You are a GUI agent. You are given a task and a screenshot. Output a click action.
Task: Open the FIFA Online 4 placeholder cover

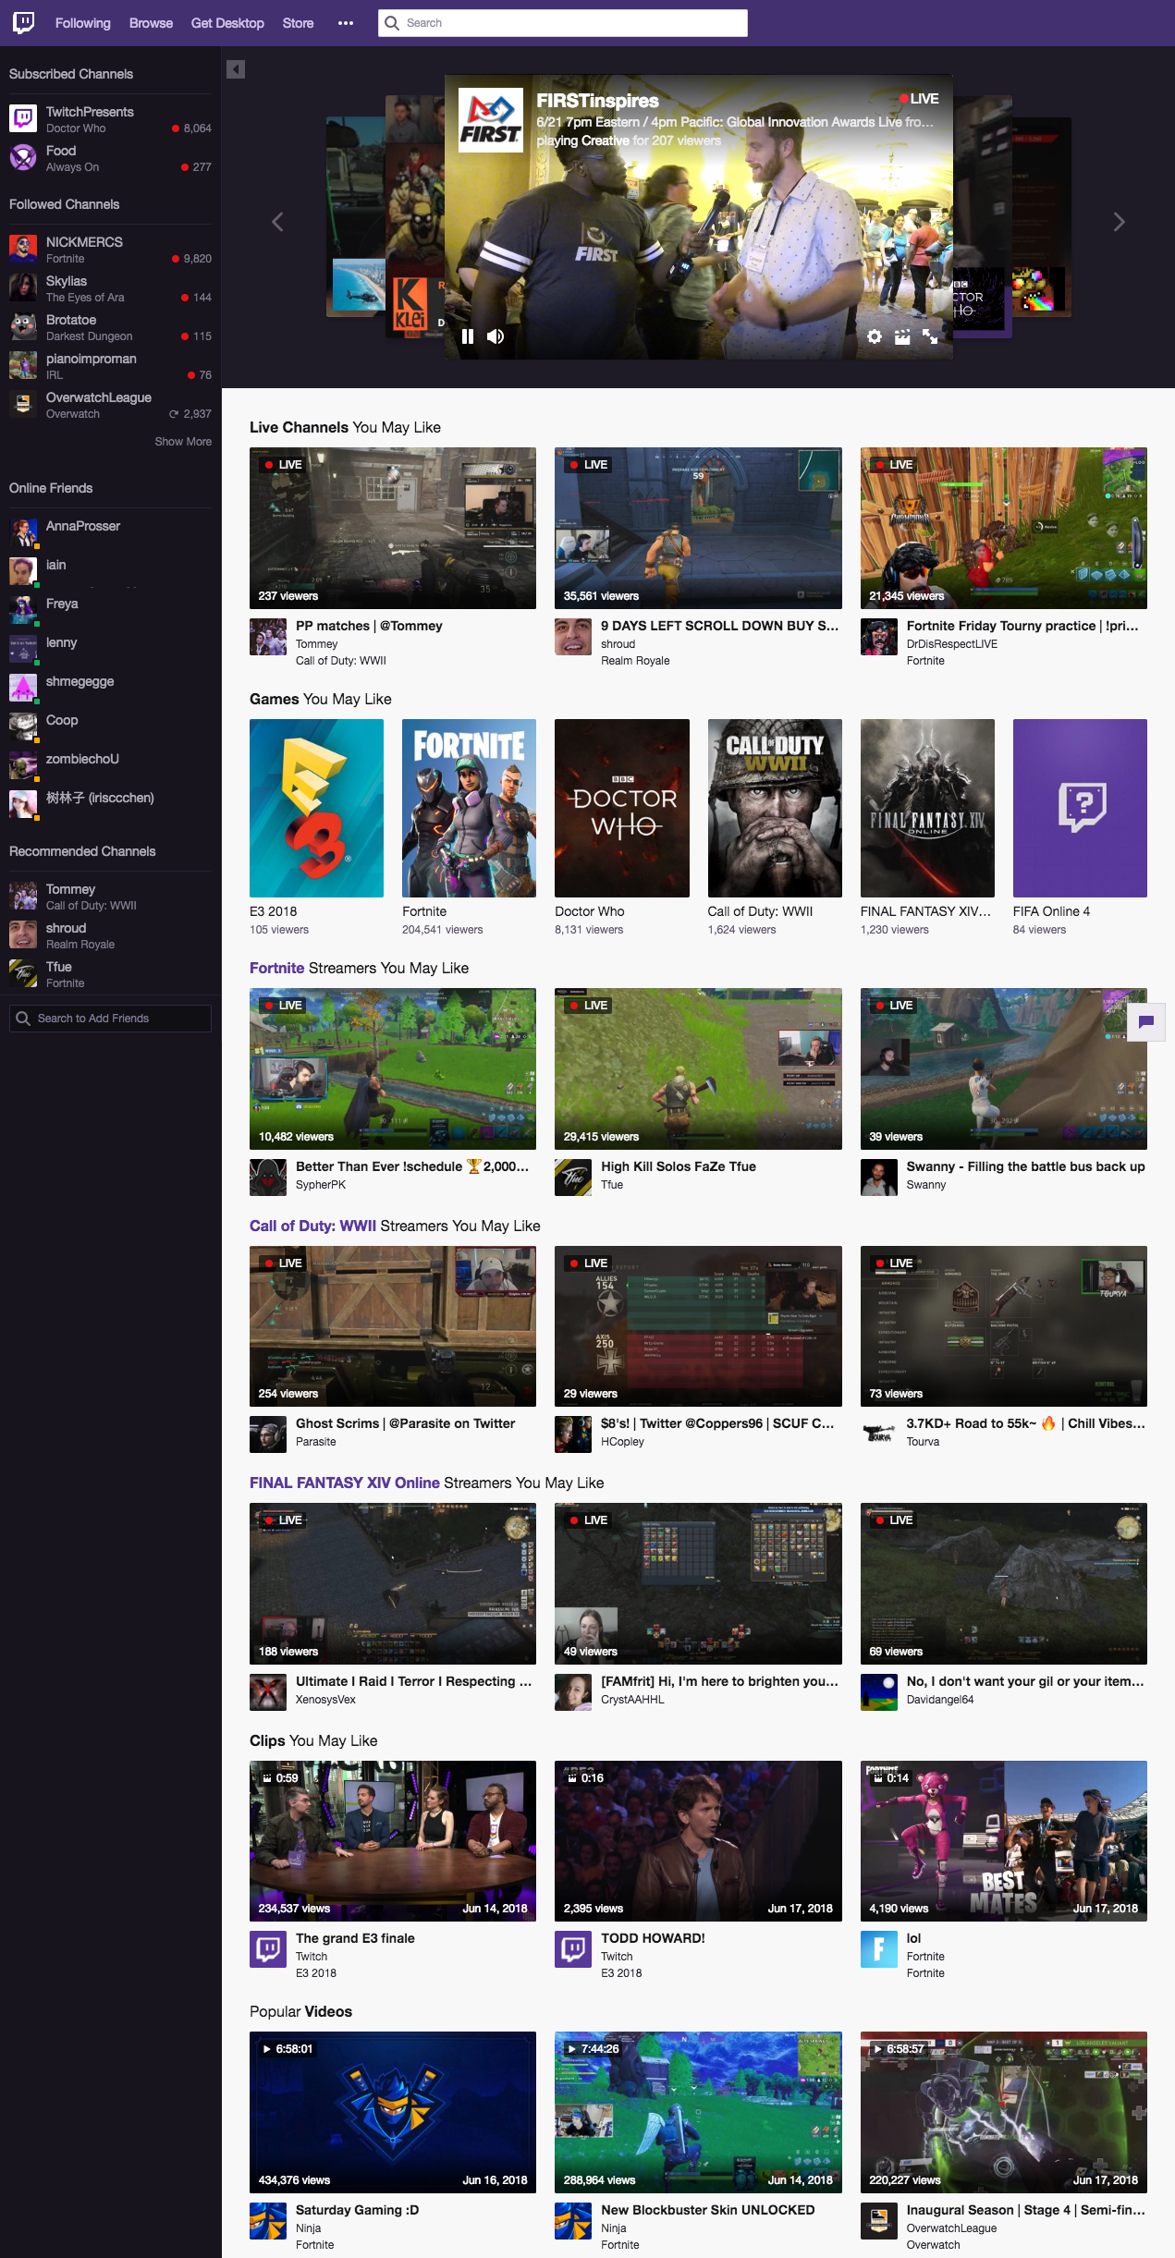pyautogui.click(x=1080, y=808)
